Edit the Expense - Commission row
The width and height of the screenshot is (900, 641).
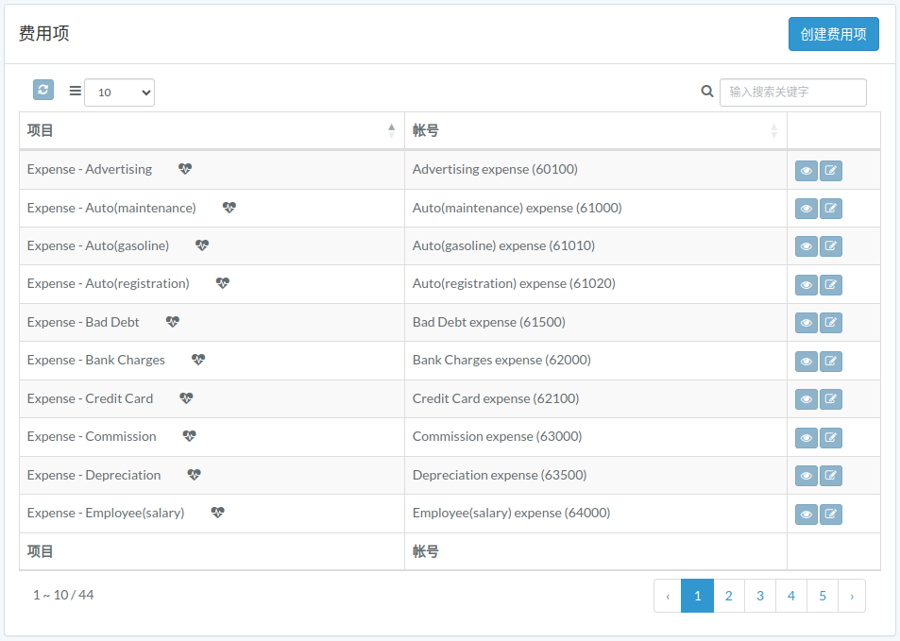[830, 438]
